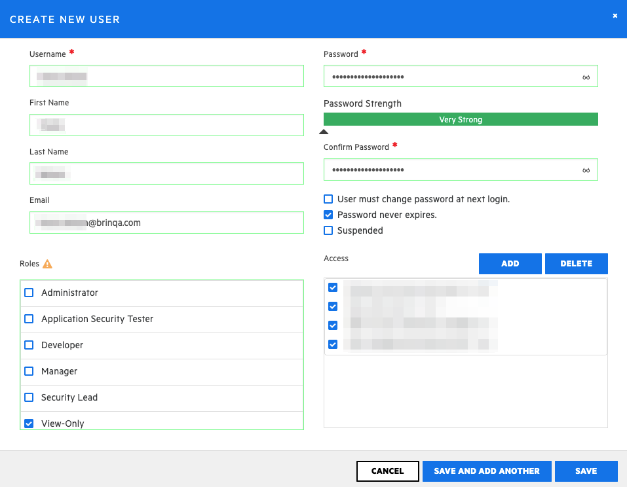Cancel the new user creation
This screenshot has height=487, width=627.
(x=387, y=471)
